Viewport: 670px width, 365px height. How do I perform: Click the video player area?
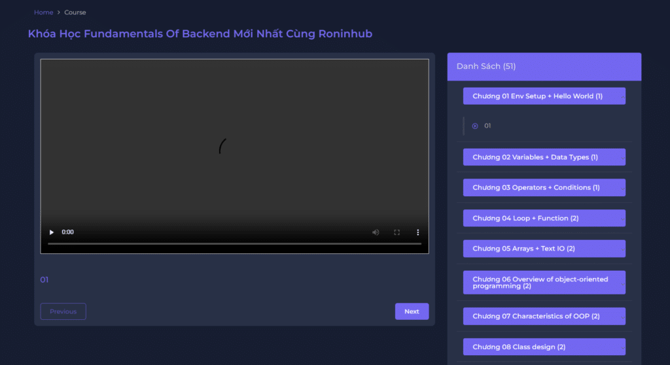pos(235,156)
